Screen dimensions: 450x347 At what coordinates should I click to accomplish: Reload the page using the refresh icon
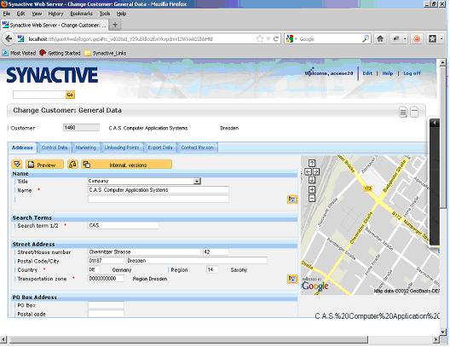(x=276, y=38)
